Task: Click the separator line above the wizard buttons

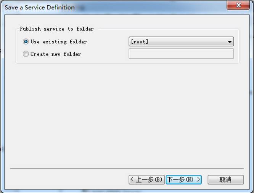Action: 127,168
